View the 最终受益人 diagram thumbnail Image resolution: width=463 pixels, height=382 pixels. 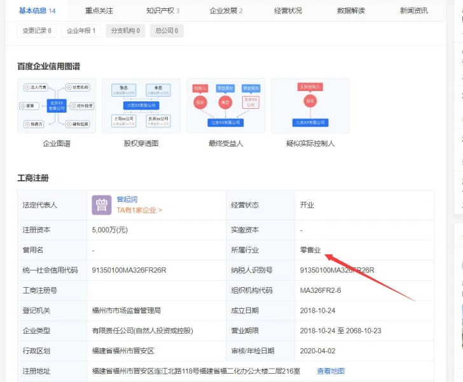point(226,106)
